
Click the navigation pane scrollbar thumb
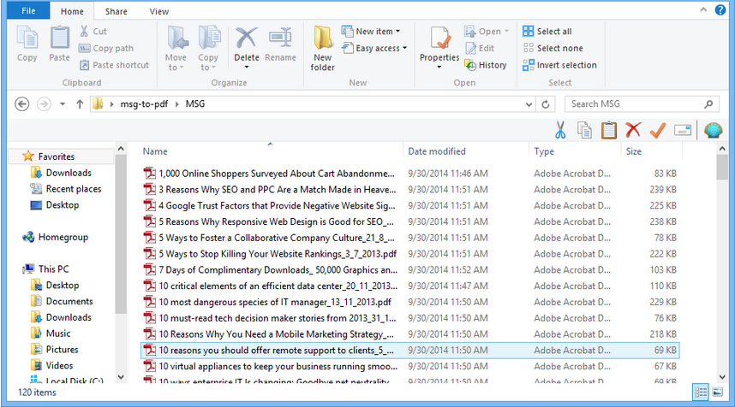(121, 234)
